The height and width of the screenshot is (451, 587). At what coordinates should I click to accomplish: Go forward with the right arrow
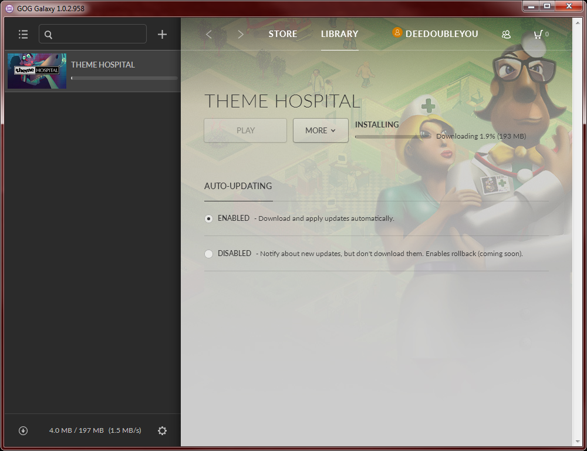tap(241, 34)
